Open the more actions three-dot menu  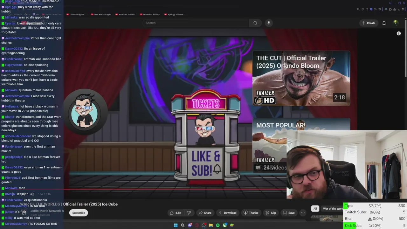(303, 213)
